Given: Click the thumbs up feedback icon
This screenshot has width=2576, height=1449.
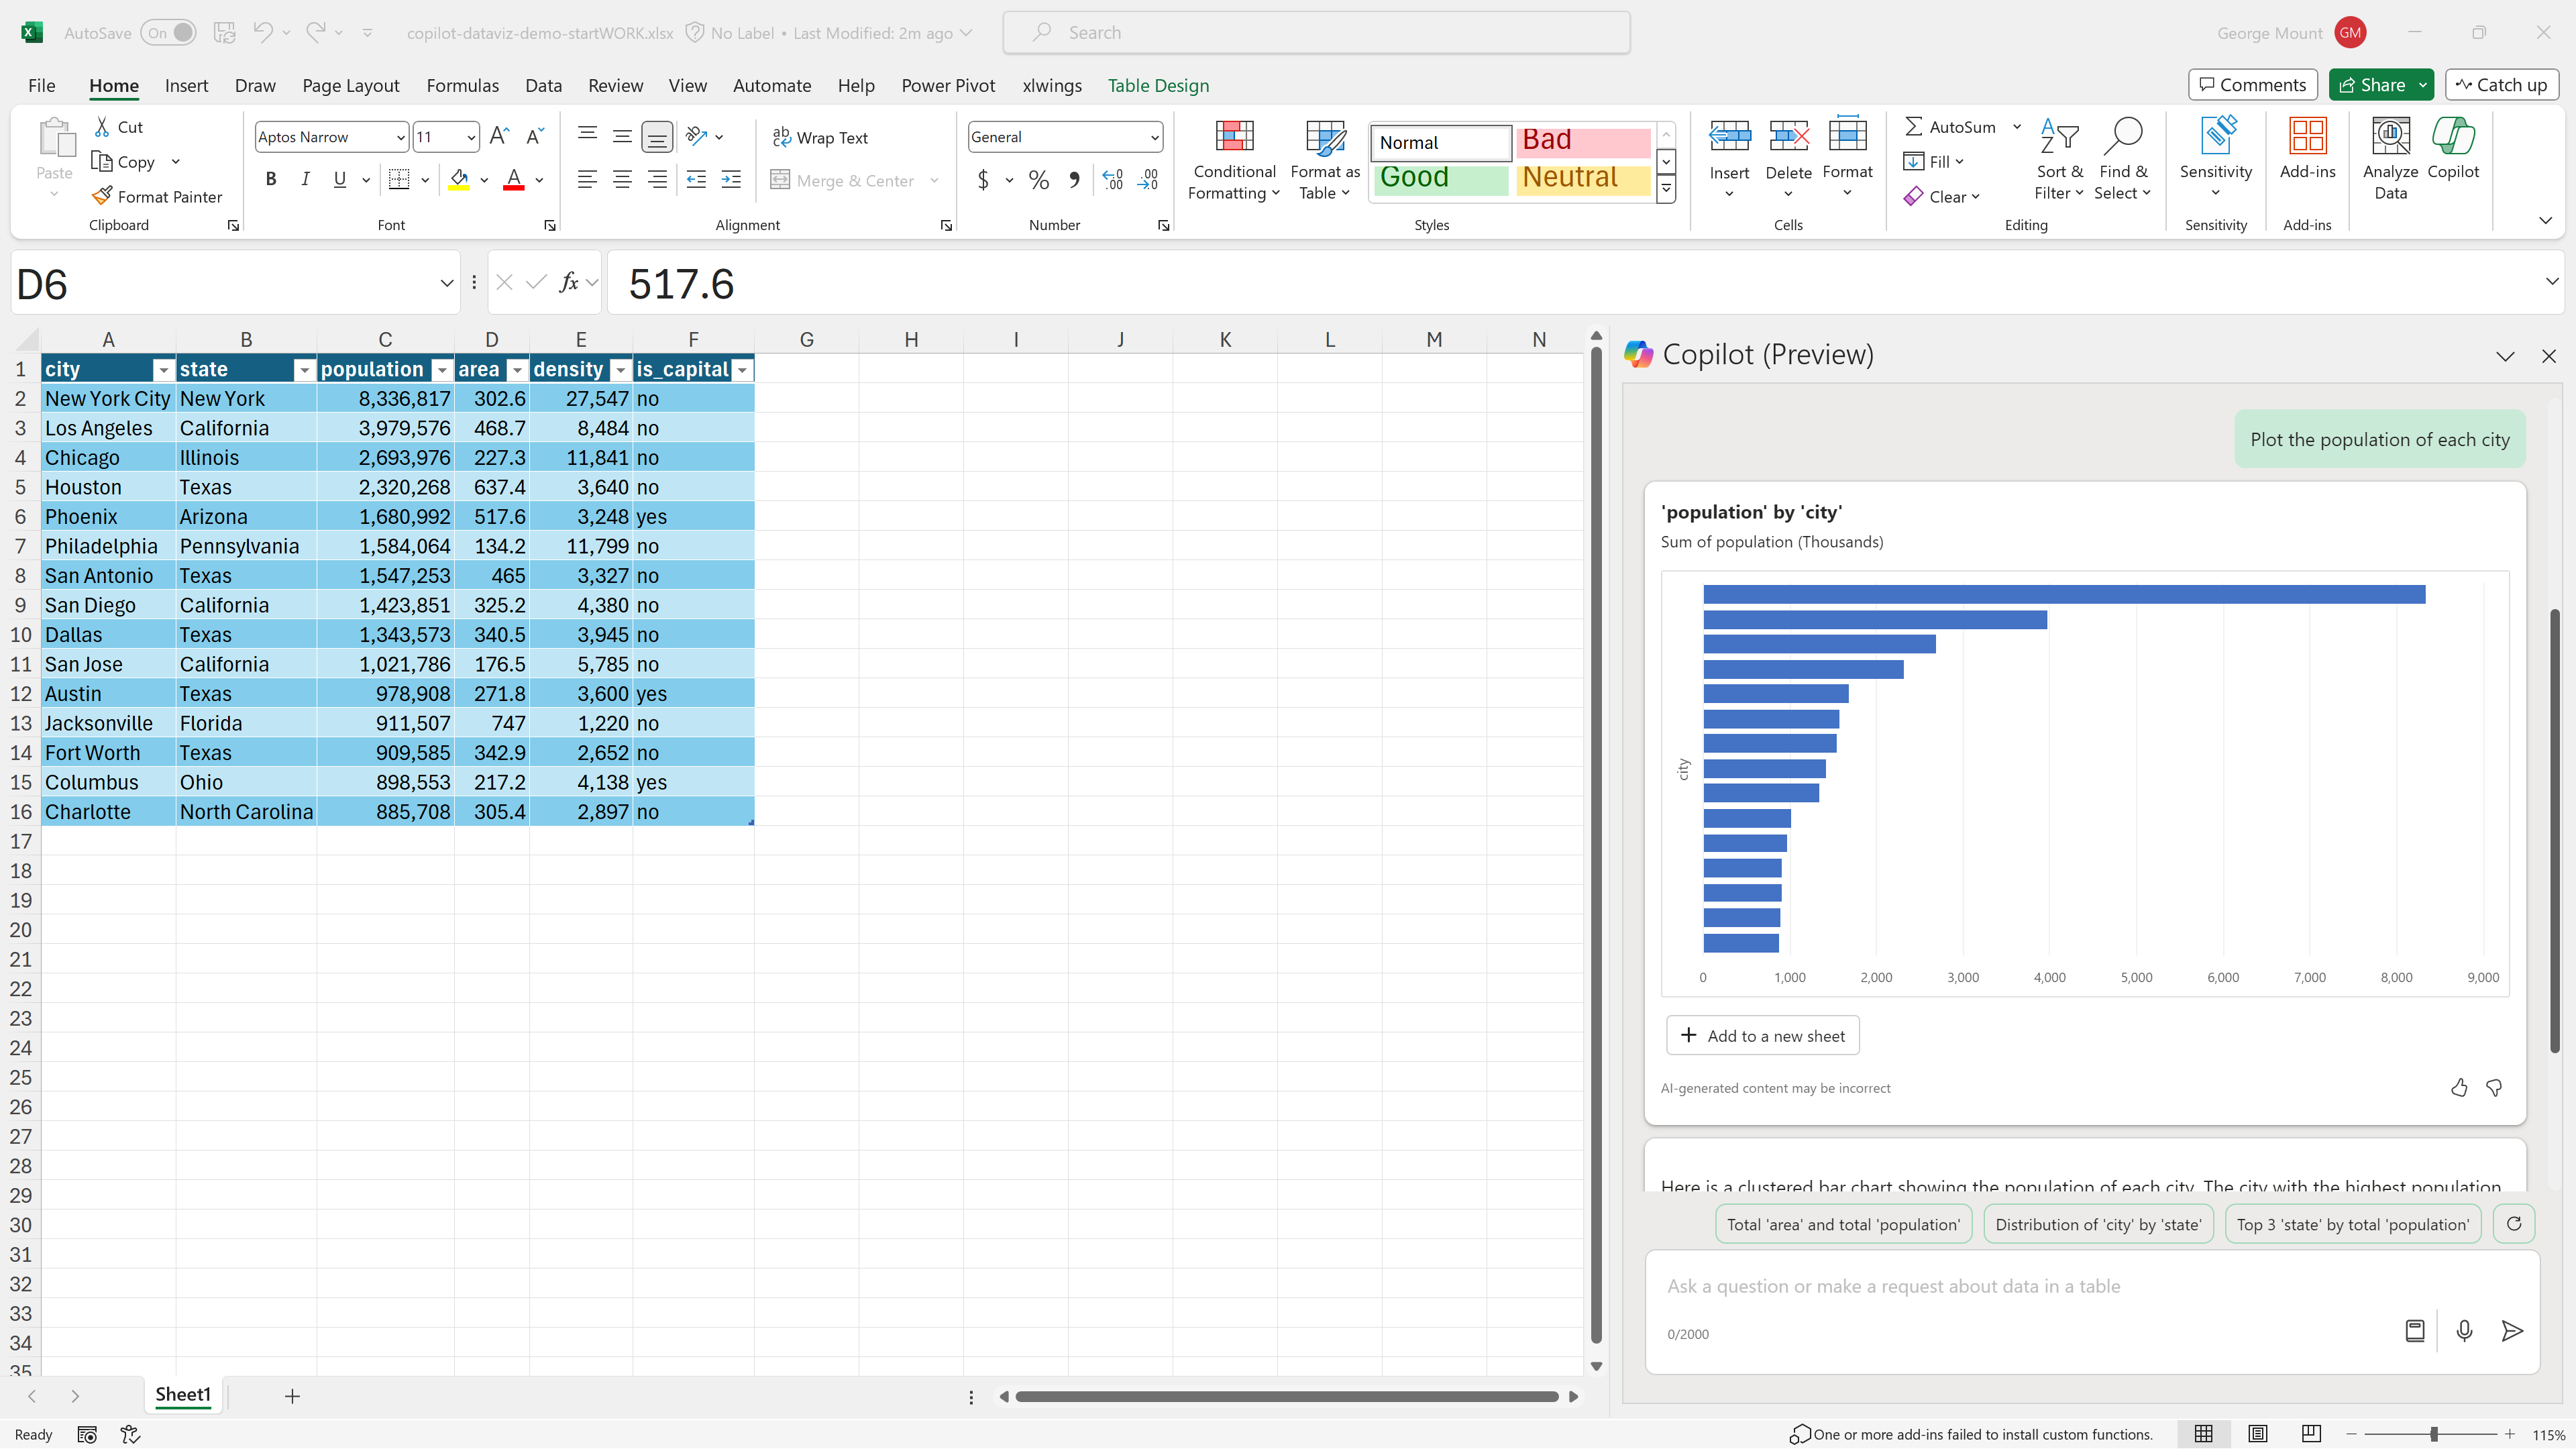Looking at the screenshot, I should click(x=2459, y=1087).
